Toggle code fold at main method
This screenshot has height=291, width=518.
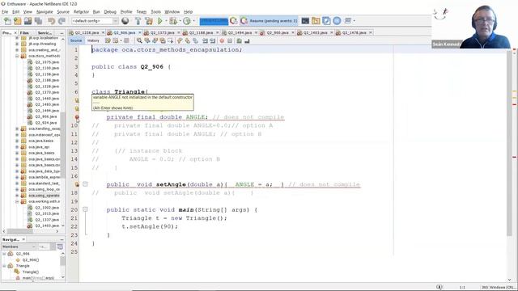(x=85, y=209)
